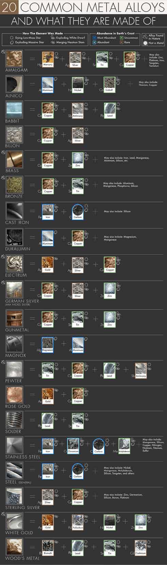The height and width of the screenshot is (565, 167).
Task: Click the Merging Neutron Stars legend icon
Action: tap(53, 42)
